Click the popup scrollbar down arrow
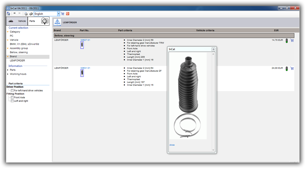Image resolution: width=307 pixels, height=170 pixels. (x=213, y=150)
